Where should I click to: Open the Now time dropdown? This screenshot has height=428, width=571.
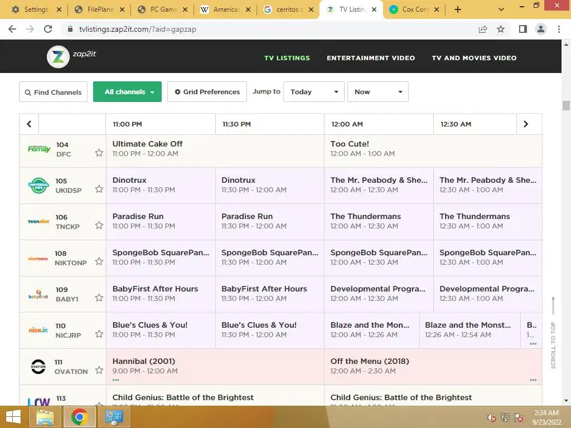pyautogui.click(x=378, y=92)
